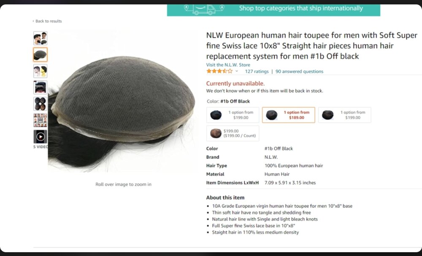
Task: Play the product video thumbnail
Action: coord(41,136)
